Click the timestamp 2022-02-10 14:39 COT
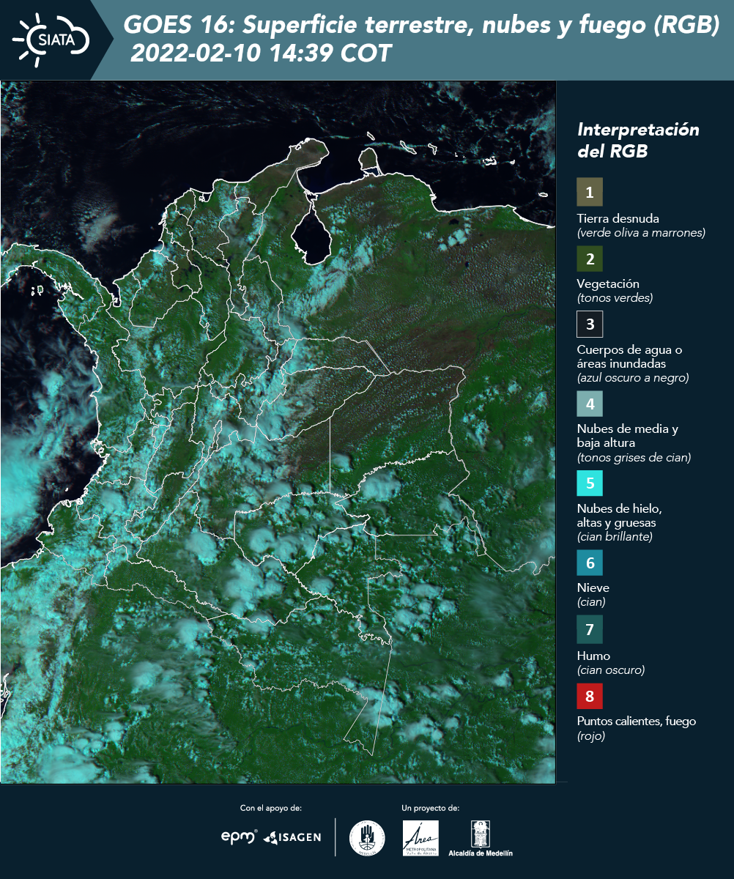734x879 pixels. [x=261, y=53]
